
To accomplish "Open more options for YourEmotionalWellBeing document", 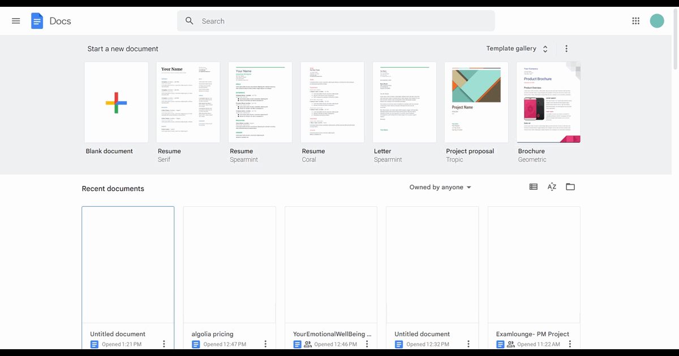I will tap(367, 344).
